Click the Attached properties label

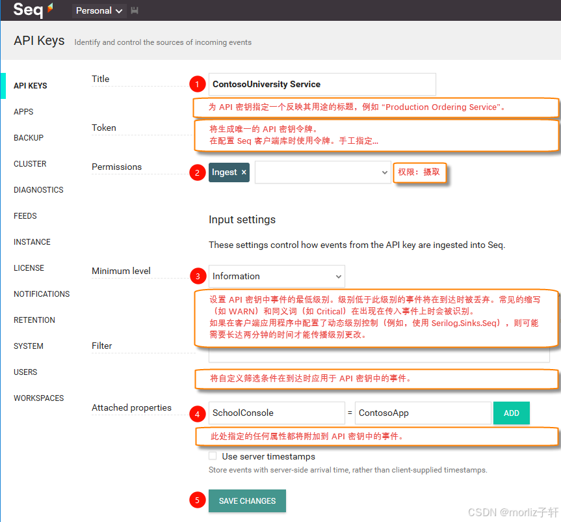pos(132,407)
